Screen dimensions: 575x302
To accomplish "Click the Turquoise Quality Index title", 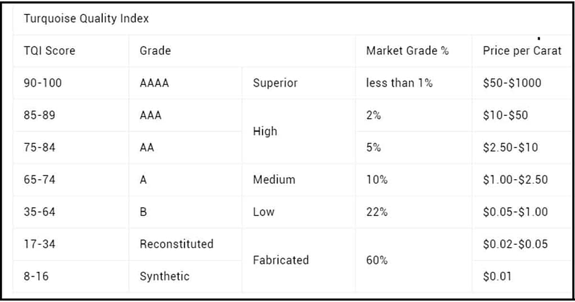I will pos(86,18).
